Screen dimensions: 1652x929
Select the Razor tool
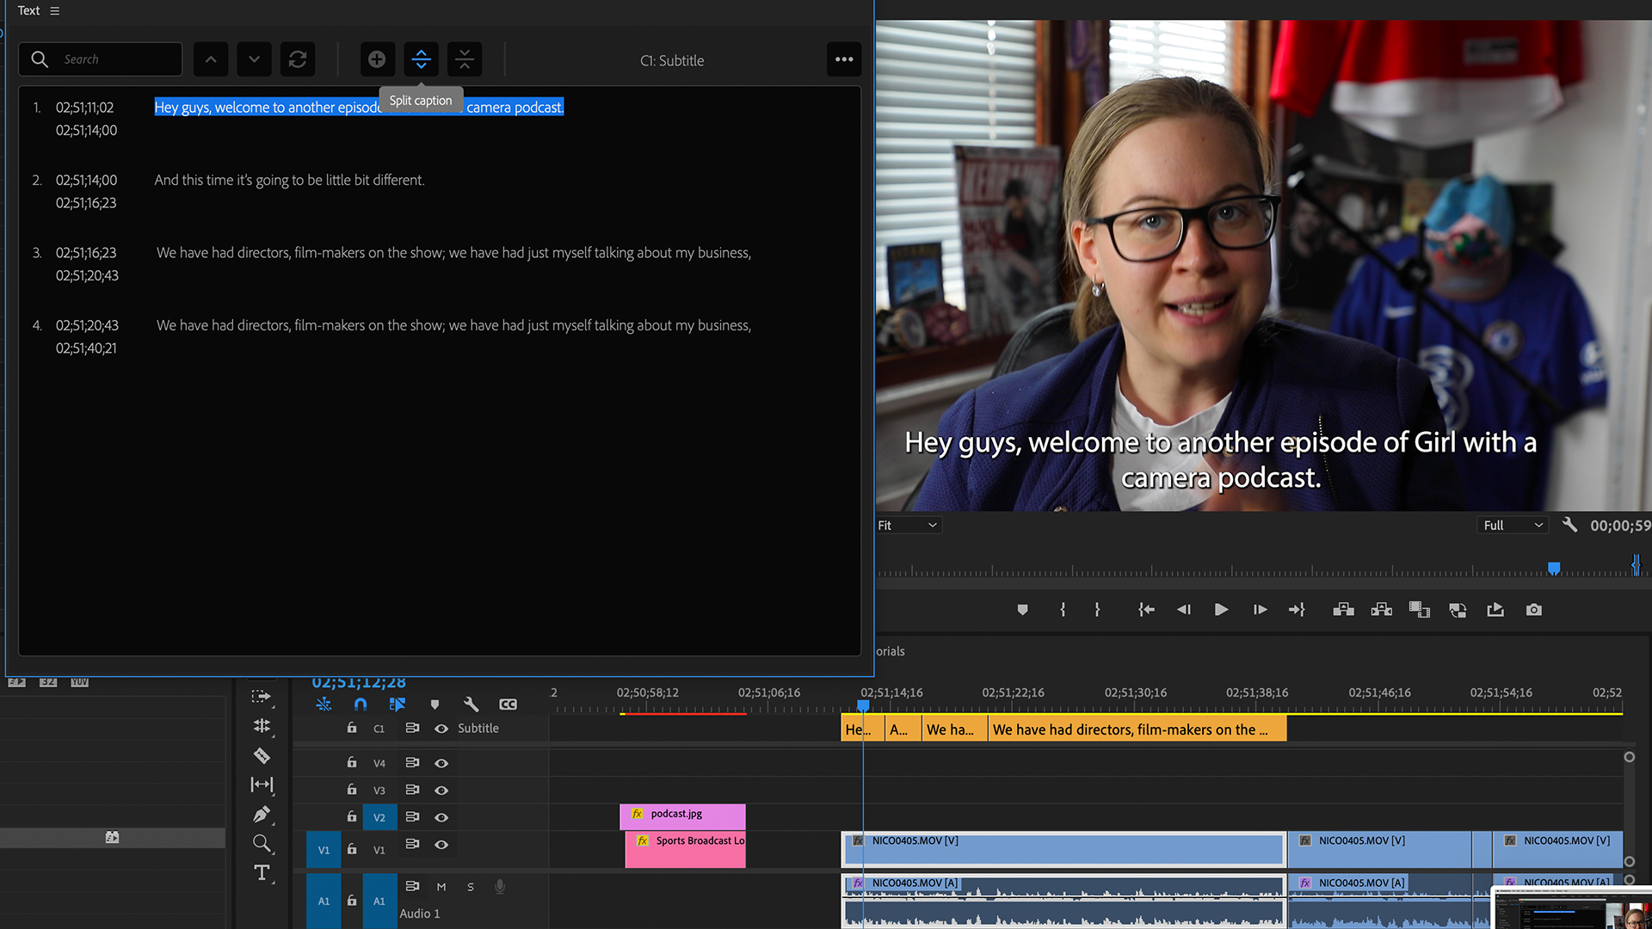pos(262,755)
